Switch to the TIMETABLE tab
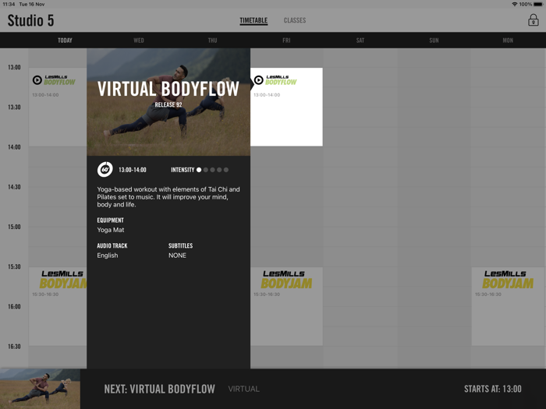Image resolution: width=546 pixels, height=409 pixels. (253, 20)
